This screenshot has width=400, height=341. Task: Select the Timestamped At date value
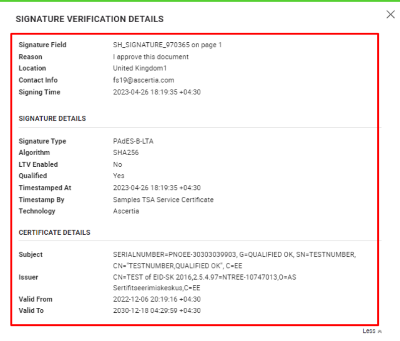coord(156,188)
